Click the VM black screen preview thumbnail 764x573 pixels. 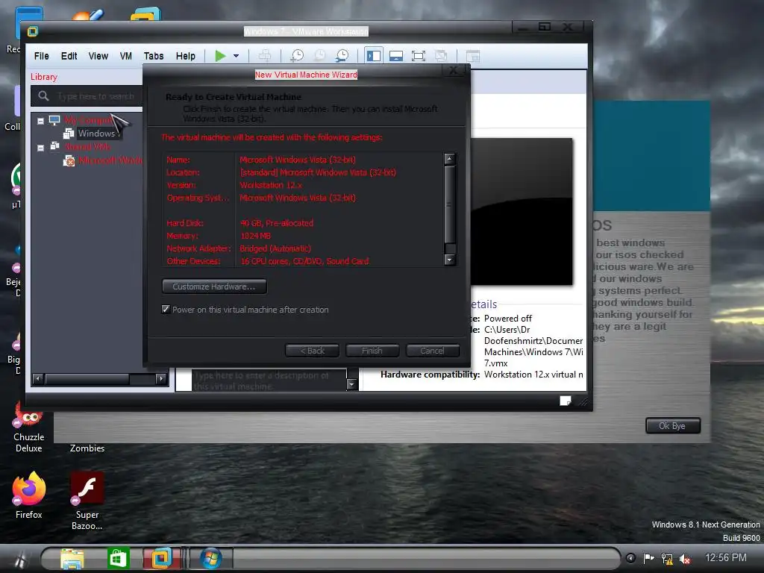click(x=521, y=211)
